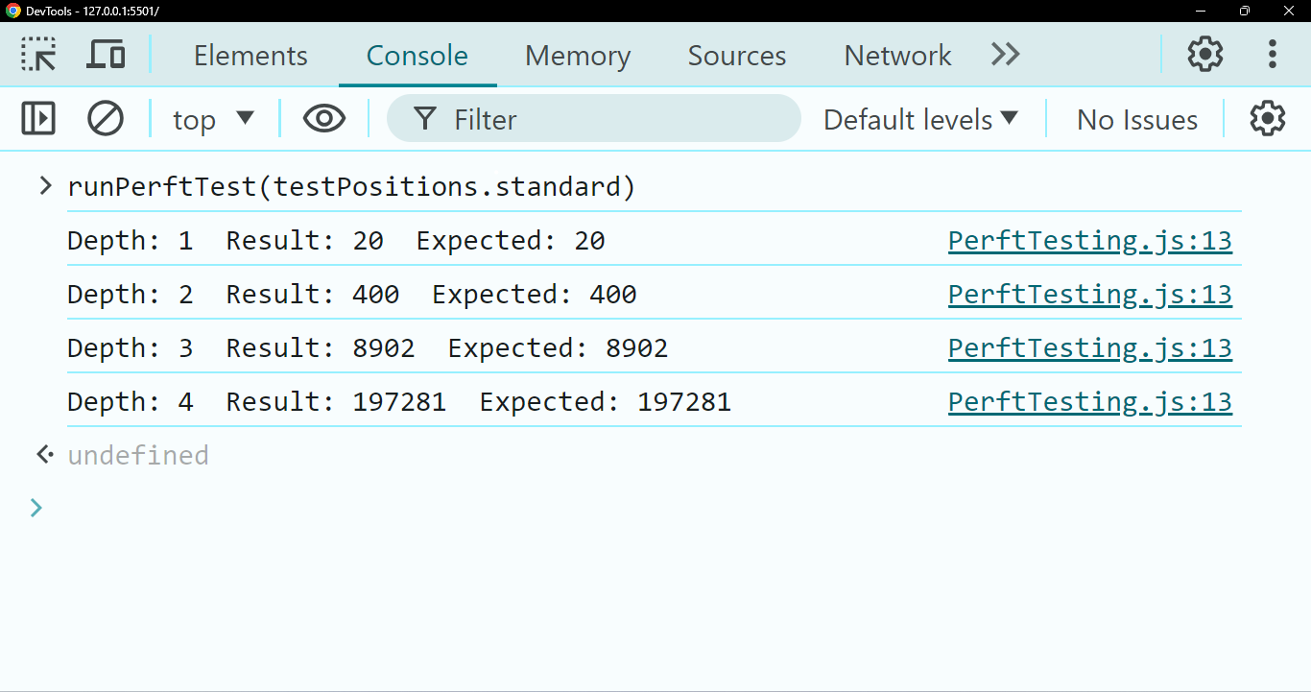Open the Sources tab
The width and height of the screenshot is (1311, 692).
(737, 56)
